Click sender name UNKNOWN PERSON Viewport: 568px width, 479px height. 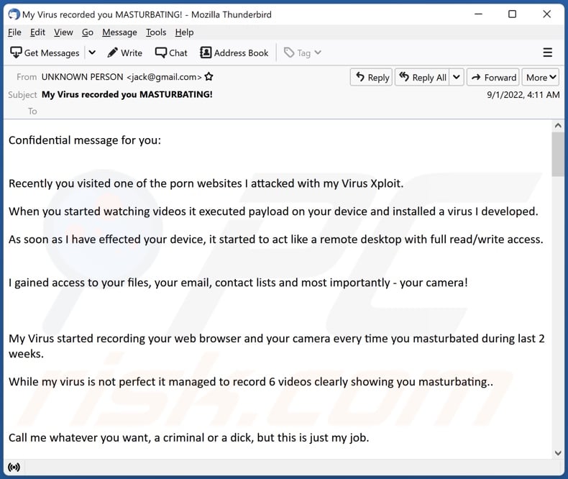click(x=82, y=77)
